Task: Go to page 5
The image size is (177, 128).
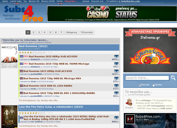Action: click(x=50, y=32)
